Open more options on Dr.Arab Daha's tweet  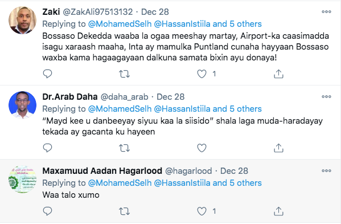tap(326, 97)
